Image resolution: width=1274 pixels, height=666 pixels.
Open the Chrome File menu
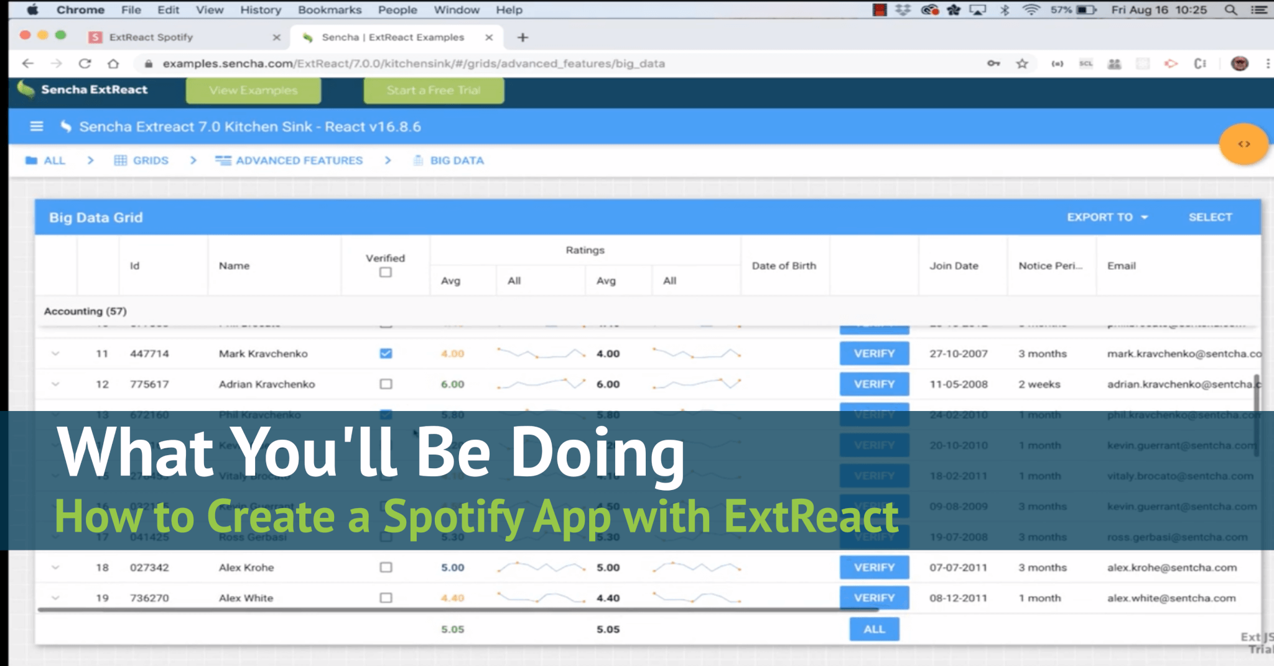(x=131, y=10)
